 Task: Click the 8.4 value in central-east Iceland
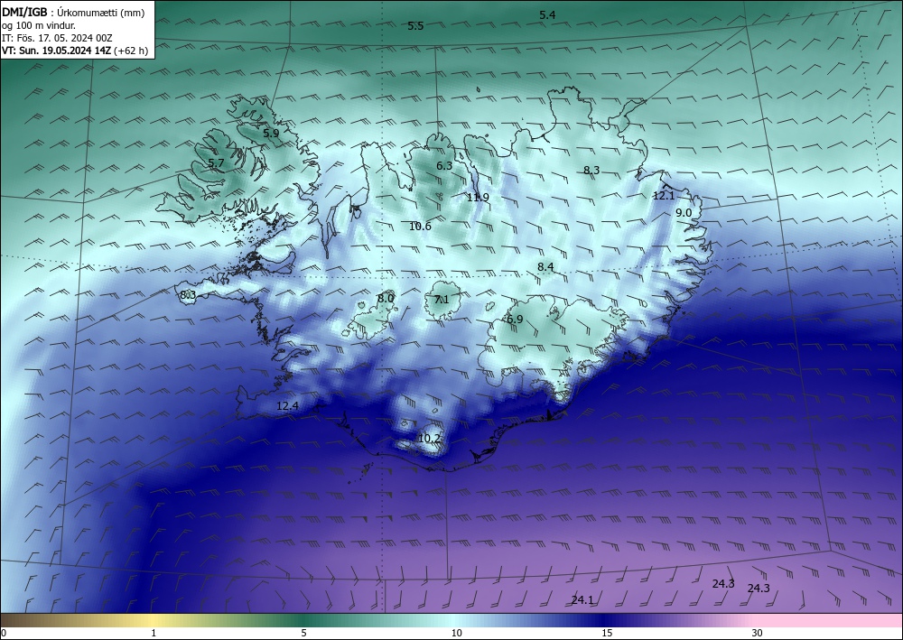545,267
